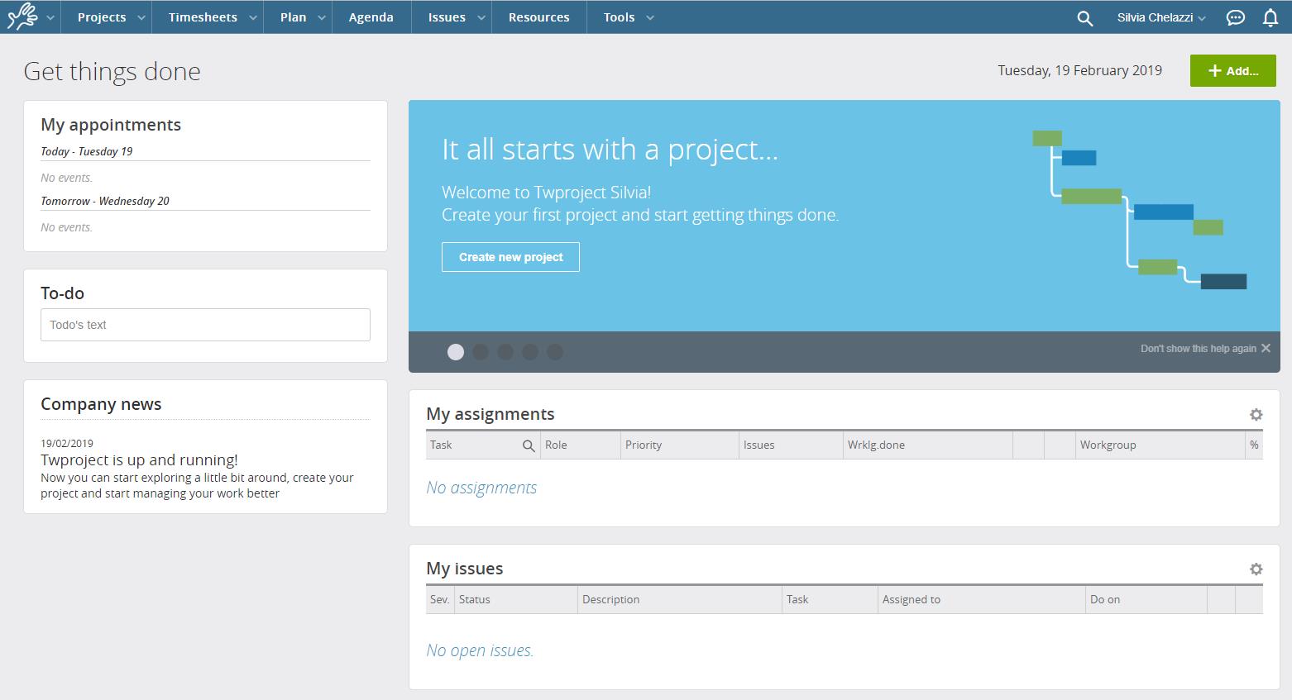Open the notifications bell

(1270, 17)
